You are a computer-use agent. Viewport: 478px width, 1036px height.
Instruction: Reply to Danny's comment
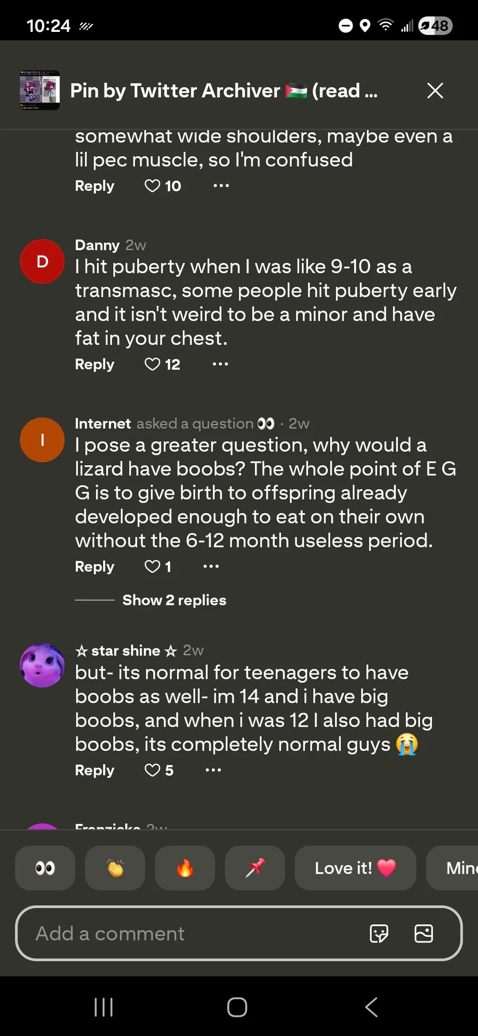(x=95, y=364)
